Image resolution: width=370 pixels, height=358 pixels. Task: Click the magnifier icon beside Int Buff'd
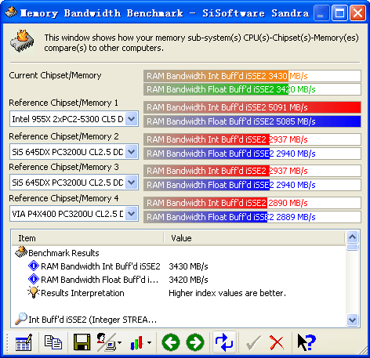click(21, 319)
